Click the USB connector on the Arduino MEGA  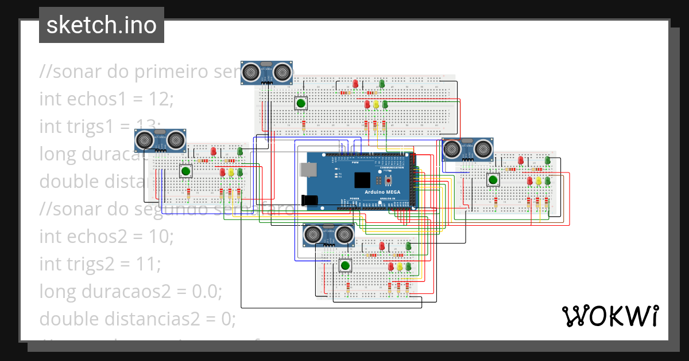pyautogui.click(x=307, y=170)
